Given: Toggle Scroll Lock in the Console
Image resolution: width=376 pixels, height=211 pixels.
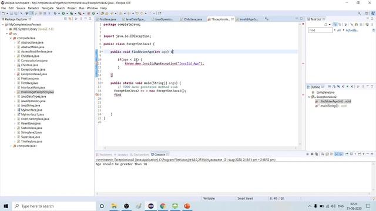Looking at the screenshot, I should pos(327,154).
